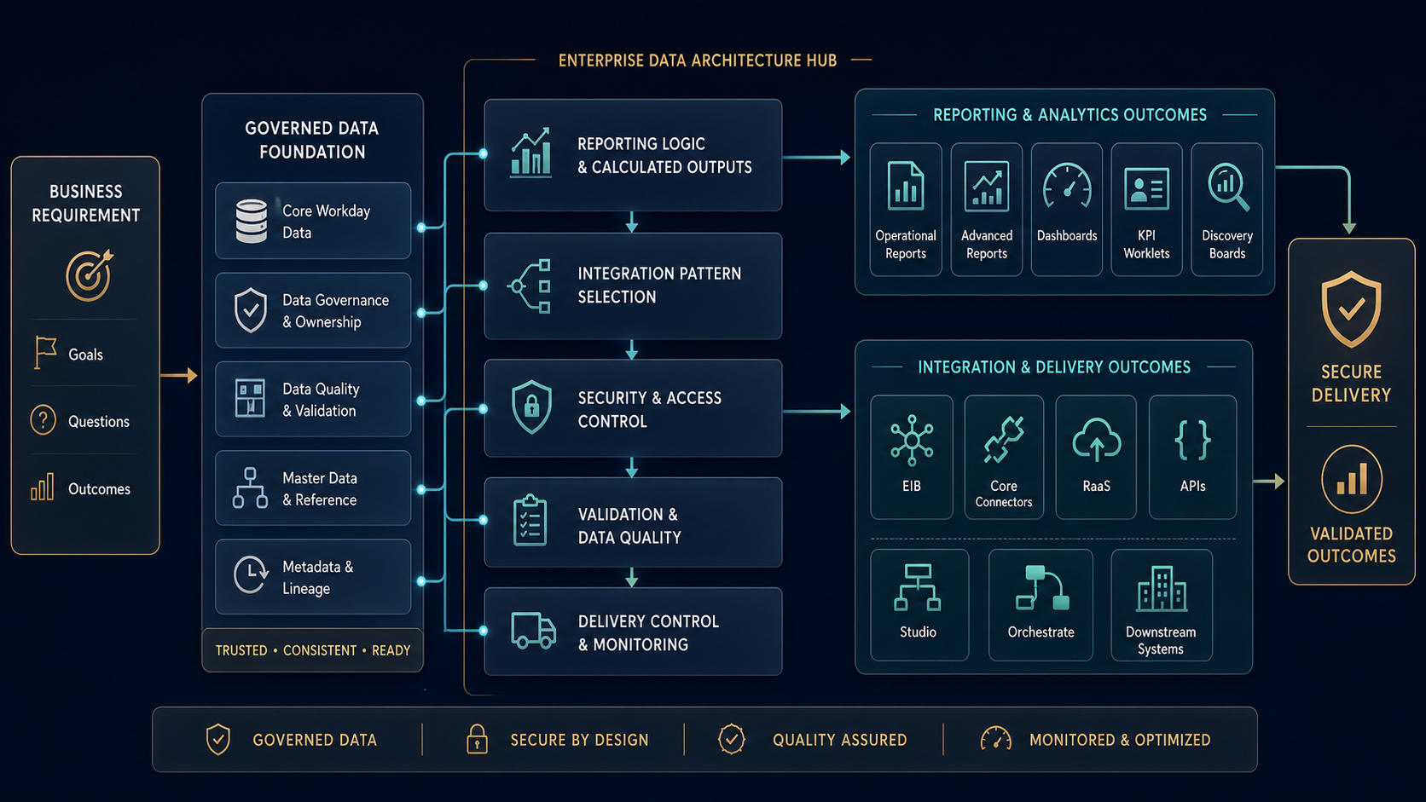Click the Secure by Design padlock icon
Screen dimensions: 1426x802
coord(477,739)
